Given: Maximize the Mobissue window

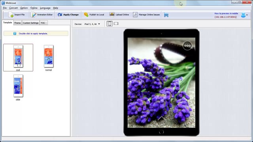Looking at the screenshot, I should 240,2.
